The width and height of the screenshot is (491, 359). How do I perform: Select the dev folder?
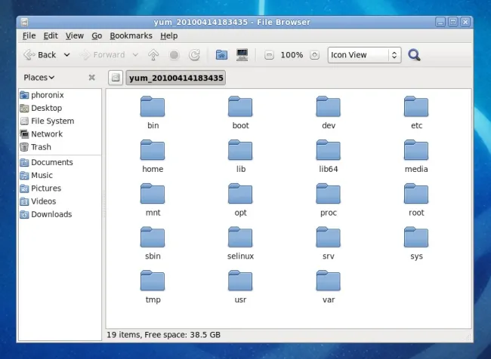click(x=329, y=112)
